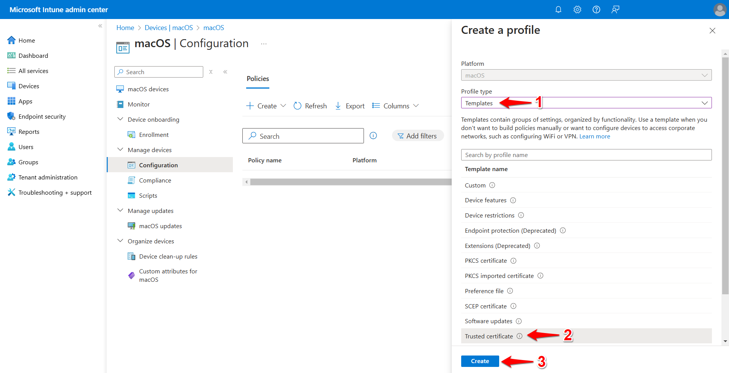Click the blue Create button
The height and width of the screenshot is (373, 729).
480,361
